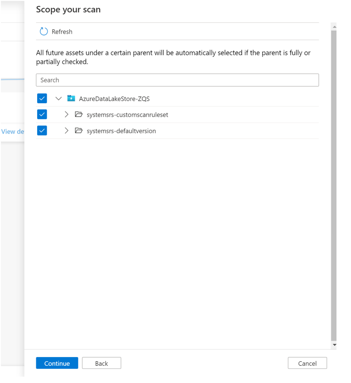
Task: Go back with the Back button
Action: [102, 363]
